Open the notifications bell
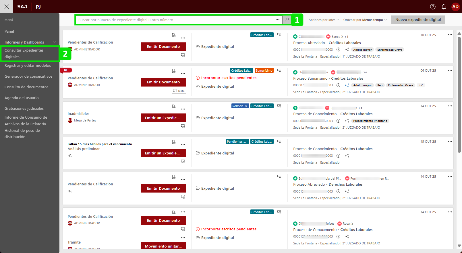Screen dimensions: 462x253 click(444, 7)
